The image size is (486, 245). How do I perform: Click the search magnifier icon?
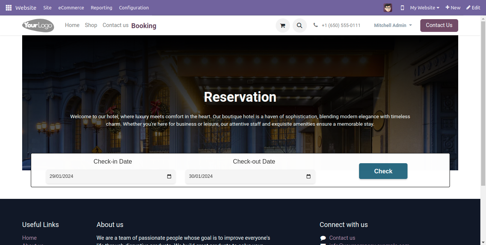pyautogui.click(x=299, y=26)
